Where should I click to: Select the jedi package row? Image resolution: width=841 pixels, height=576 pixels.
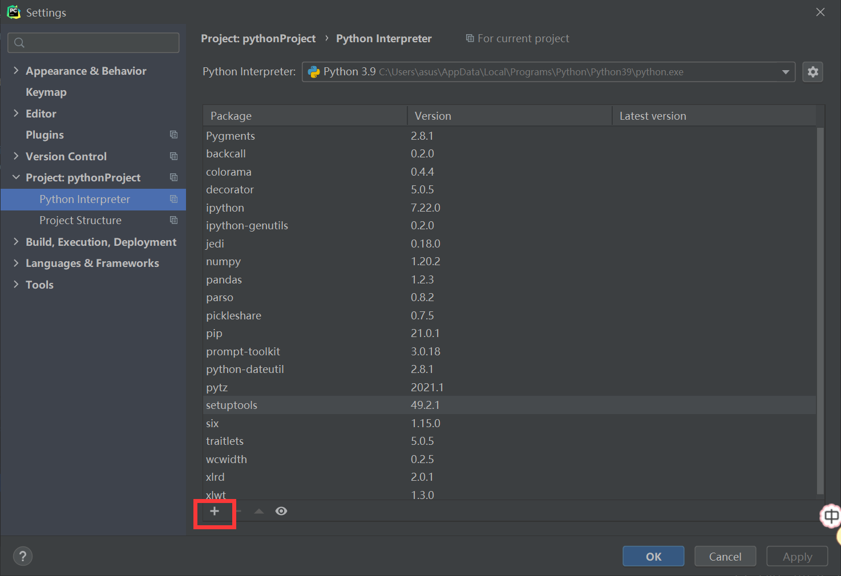coord(510,244)
